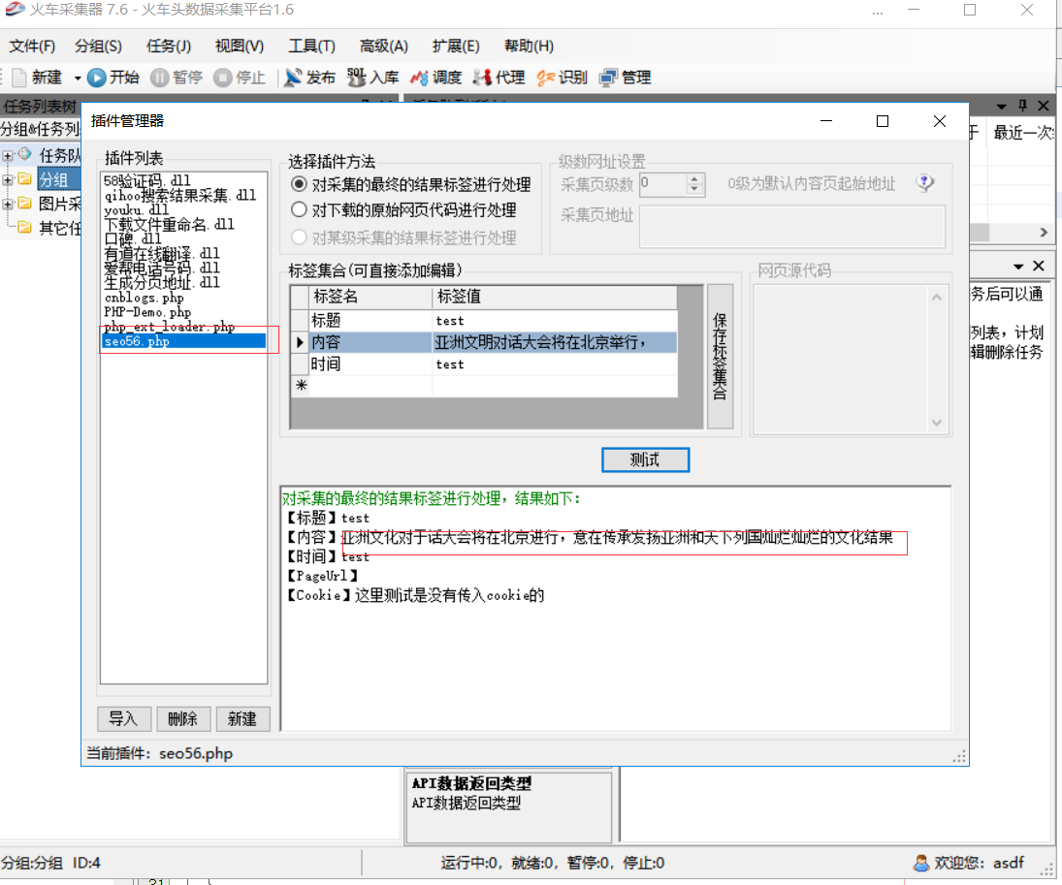The height and width of the screenshot is (885, 1062).
Task: Click the 导入 (Import) plugin button
Action: [124, 718]
